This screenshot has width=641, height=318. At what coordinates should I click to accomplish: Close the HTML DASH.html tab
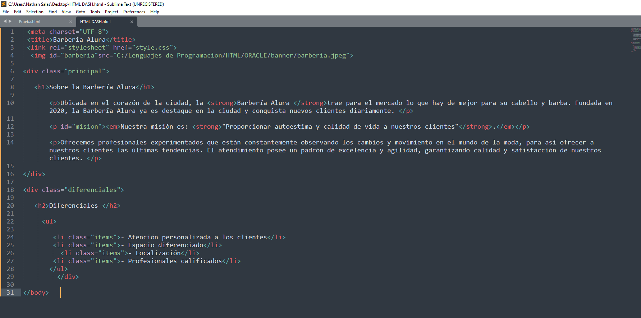click(132, 22)
